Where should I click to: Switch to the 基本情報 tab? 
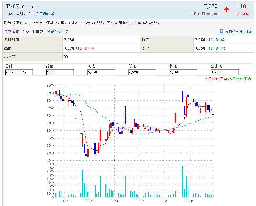click(12, 31)
